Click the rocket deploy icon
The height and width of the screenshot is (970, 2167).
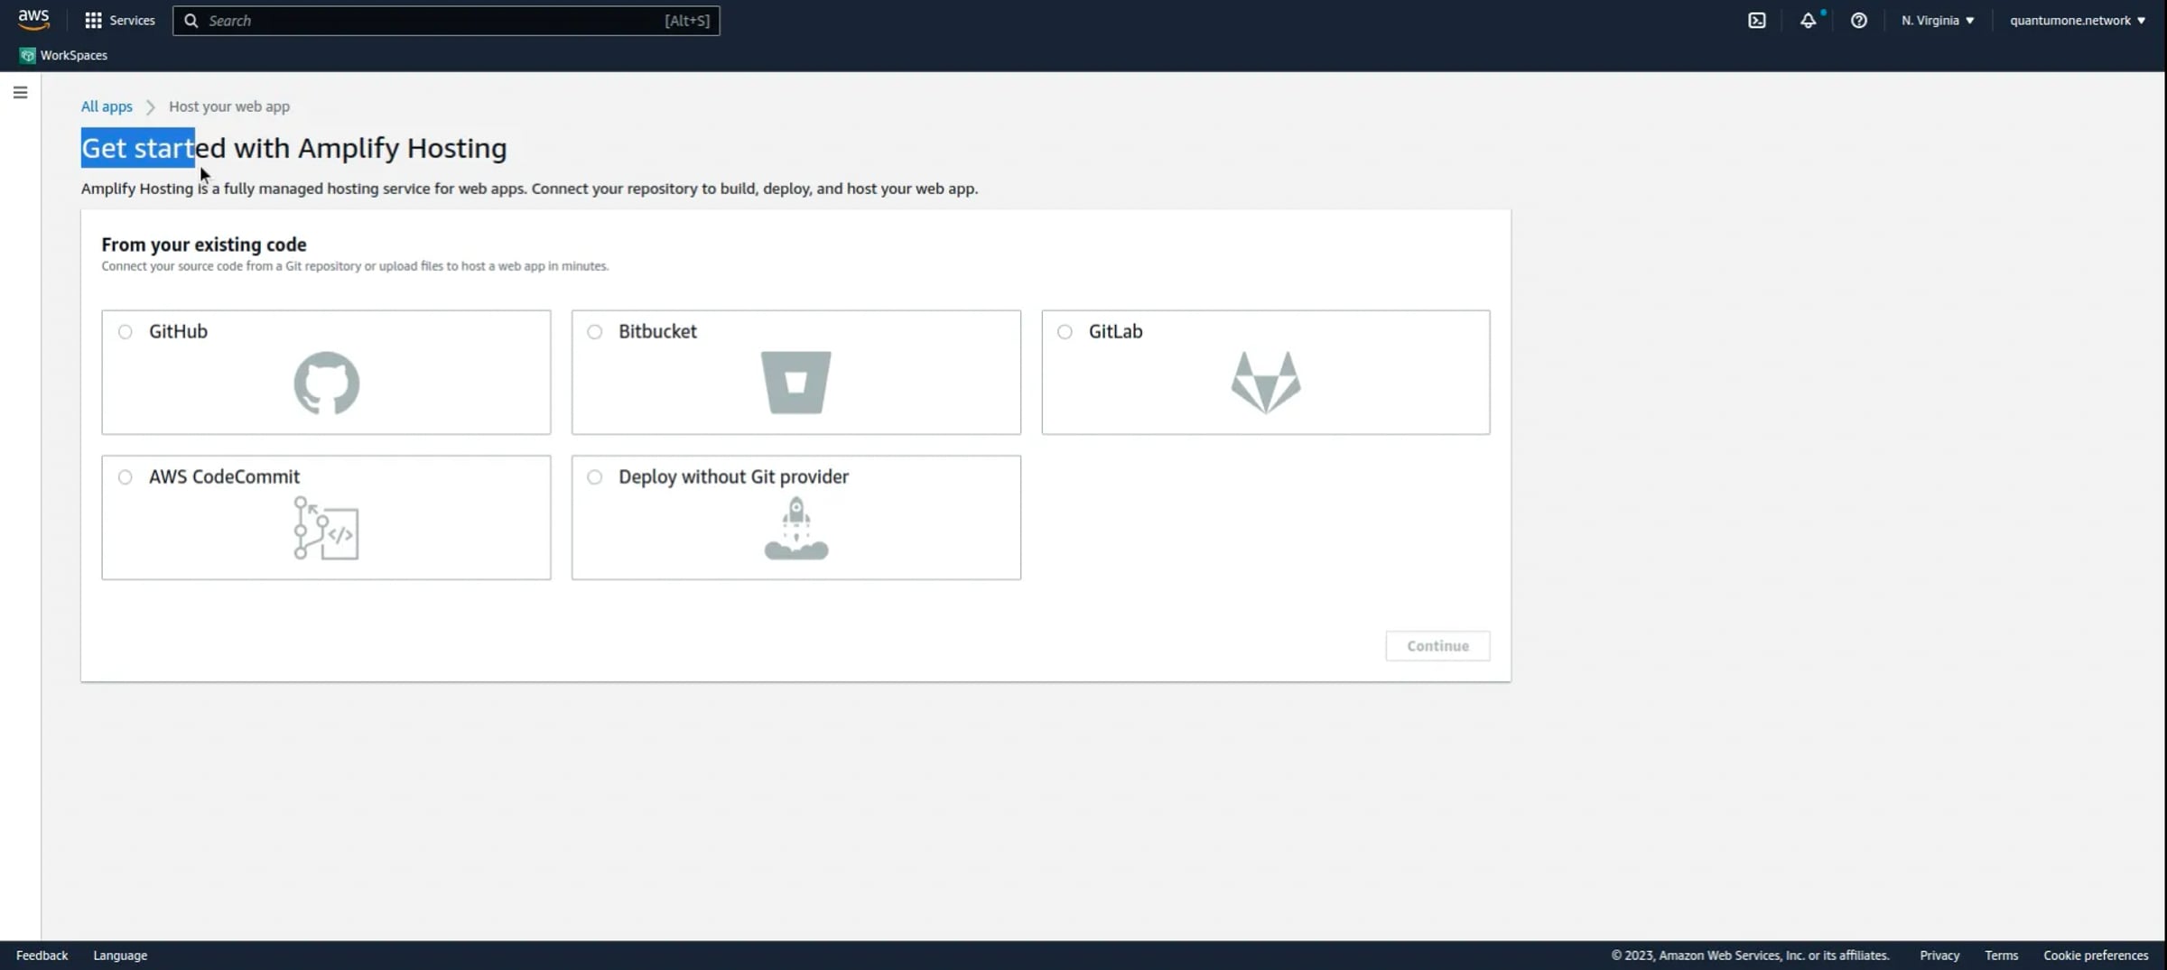795,528
